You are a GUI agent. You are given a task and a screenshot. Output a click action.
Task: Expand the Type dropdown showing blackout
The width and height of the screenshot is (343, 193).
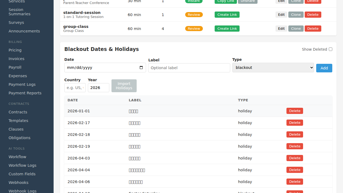pyautogui.click(x=273, y=68)
